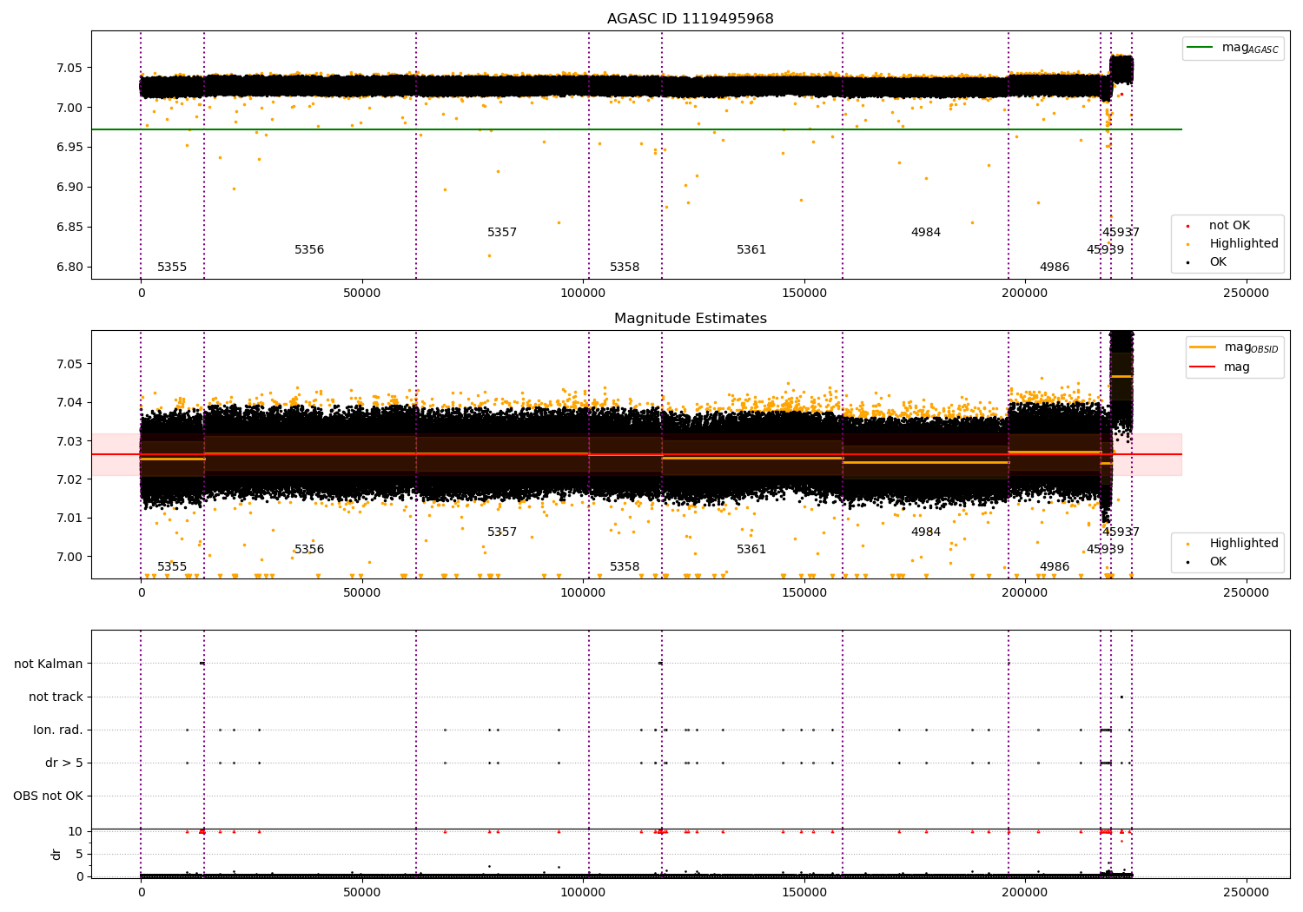
Task: Click x-tick 250000 under the bottom plot
Action: pyautogui.click(x=1247, y=892)
